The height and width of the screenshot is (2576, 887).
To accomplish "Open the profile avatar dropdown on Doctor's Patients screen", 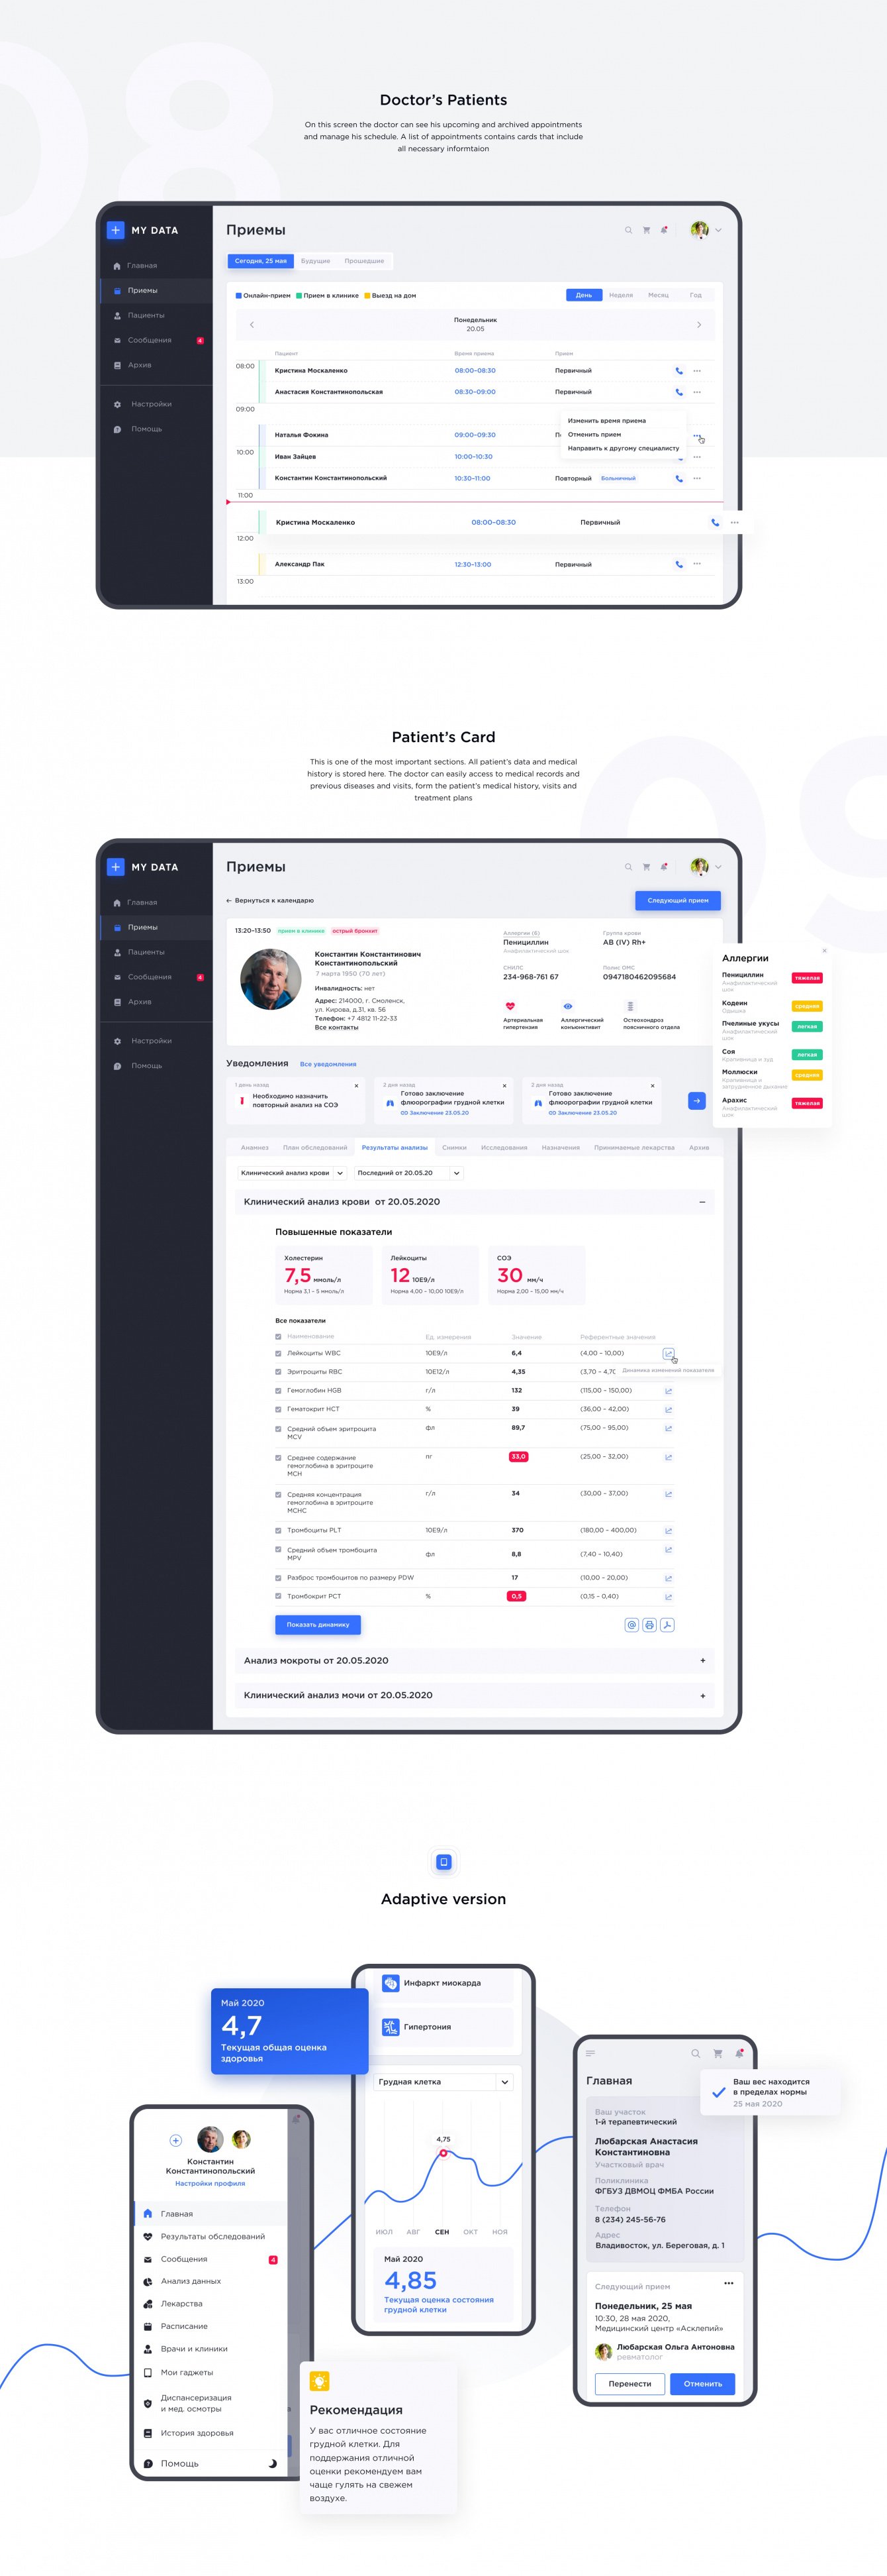I will [706, 230].
